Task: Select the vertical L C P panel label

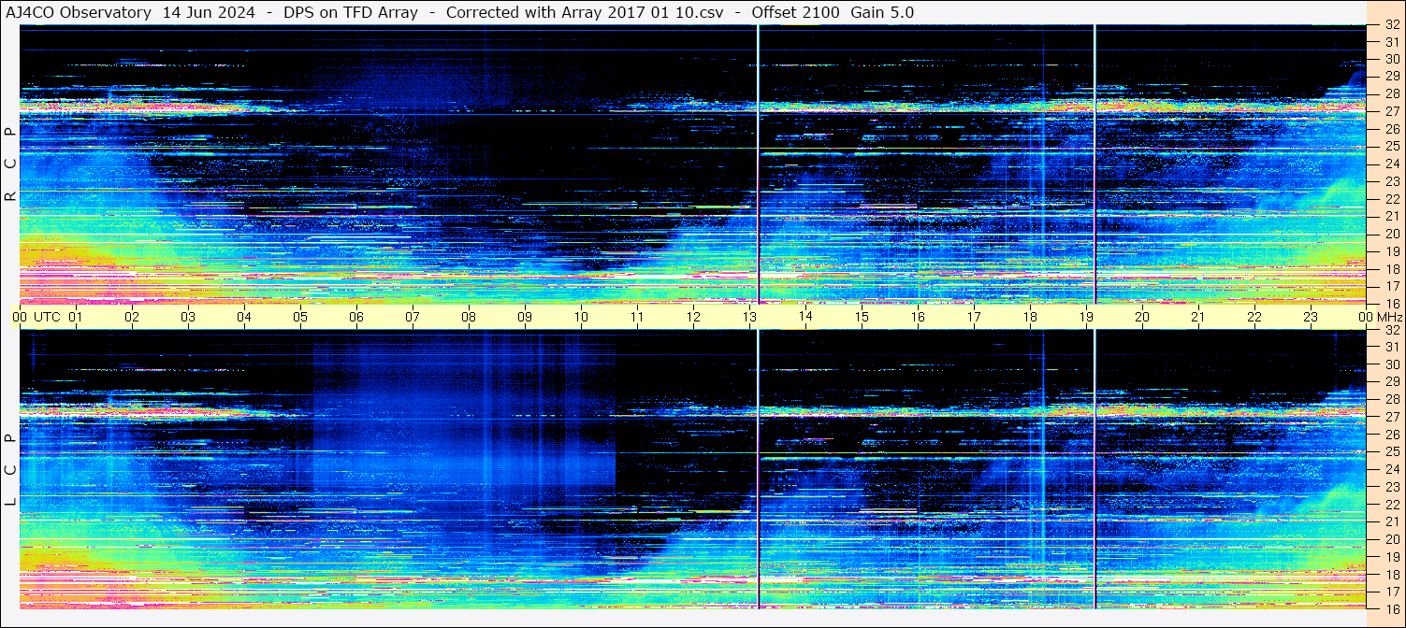Action: tap(10, 469)
